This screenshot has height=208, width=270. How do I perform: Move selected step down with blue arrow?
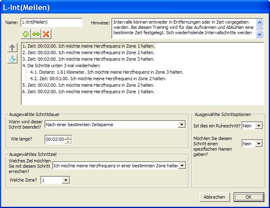click(12, 59)
